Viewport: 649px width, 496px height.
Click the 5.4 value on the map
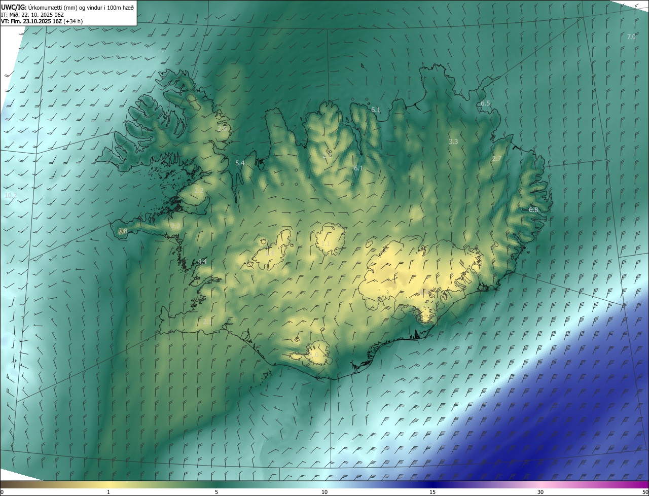[240, 163]
